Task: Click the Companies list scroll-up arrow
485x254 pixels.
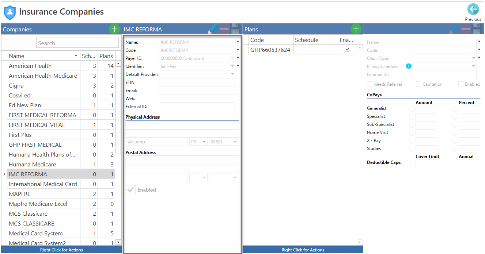Action: tap(118, 64)
